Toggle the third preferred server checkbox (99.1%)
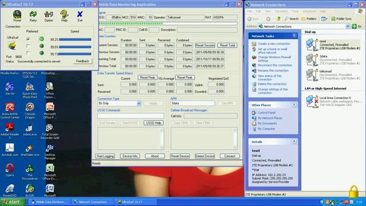 pyautogui.click(x=28, y=53)
